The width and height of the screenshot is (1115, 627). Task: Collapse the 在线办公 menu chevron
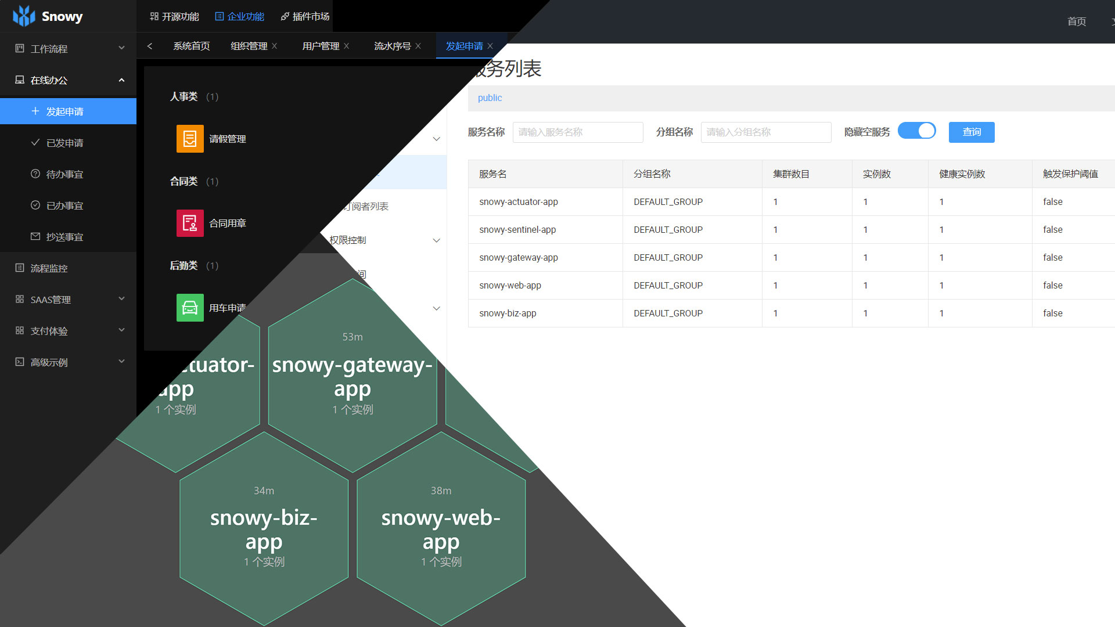(x=121, y=80)
